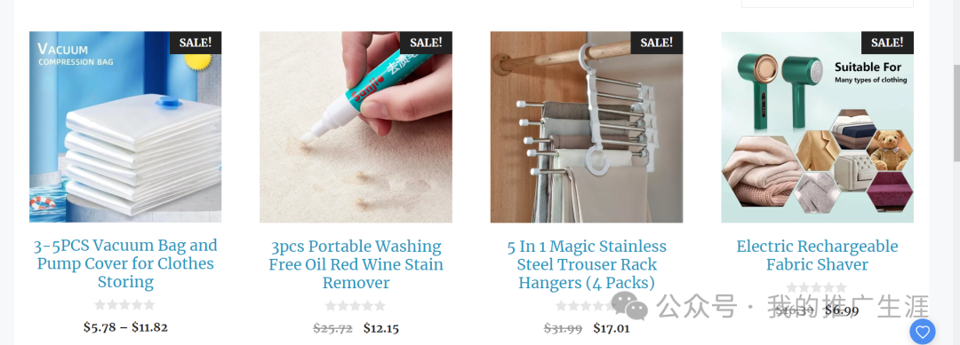Viewport: 960px width, 345px height.
Task: Click the $5.78 – $11.82 price range
Action: tap(125, 327)
